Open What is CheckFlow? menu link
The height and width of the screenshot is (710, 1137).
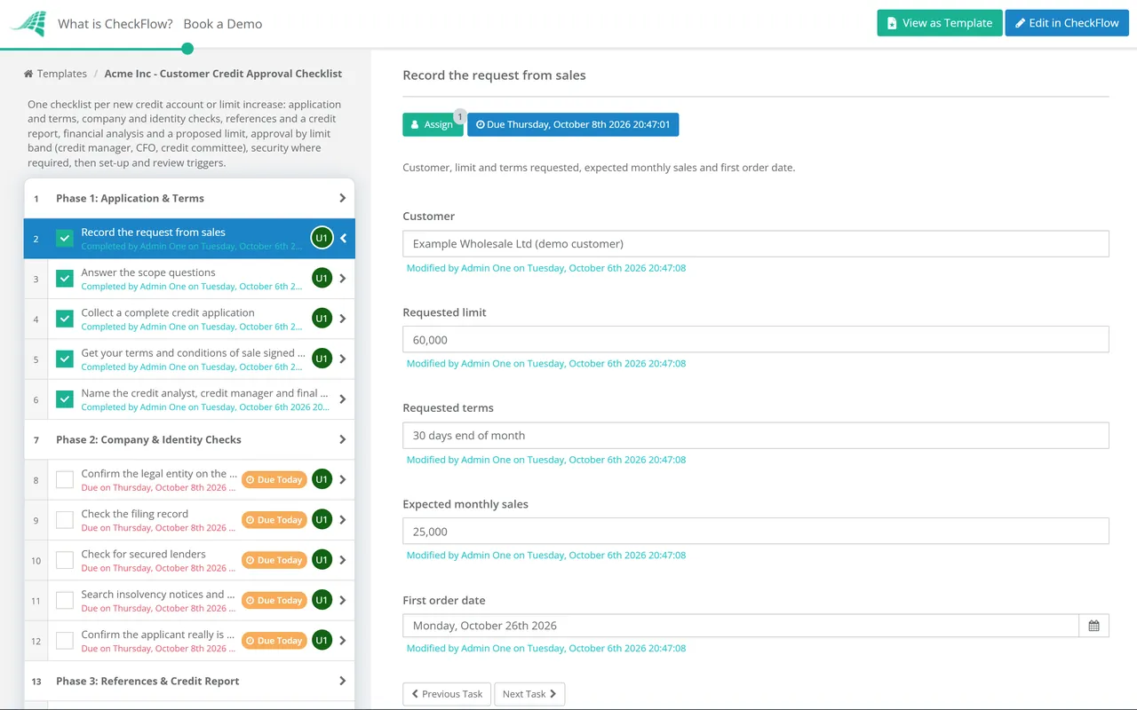click(x=115, y=24)
